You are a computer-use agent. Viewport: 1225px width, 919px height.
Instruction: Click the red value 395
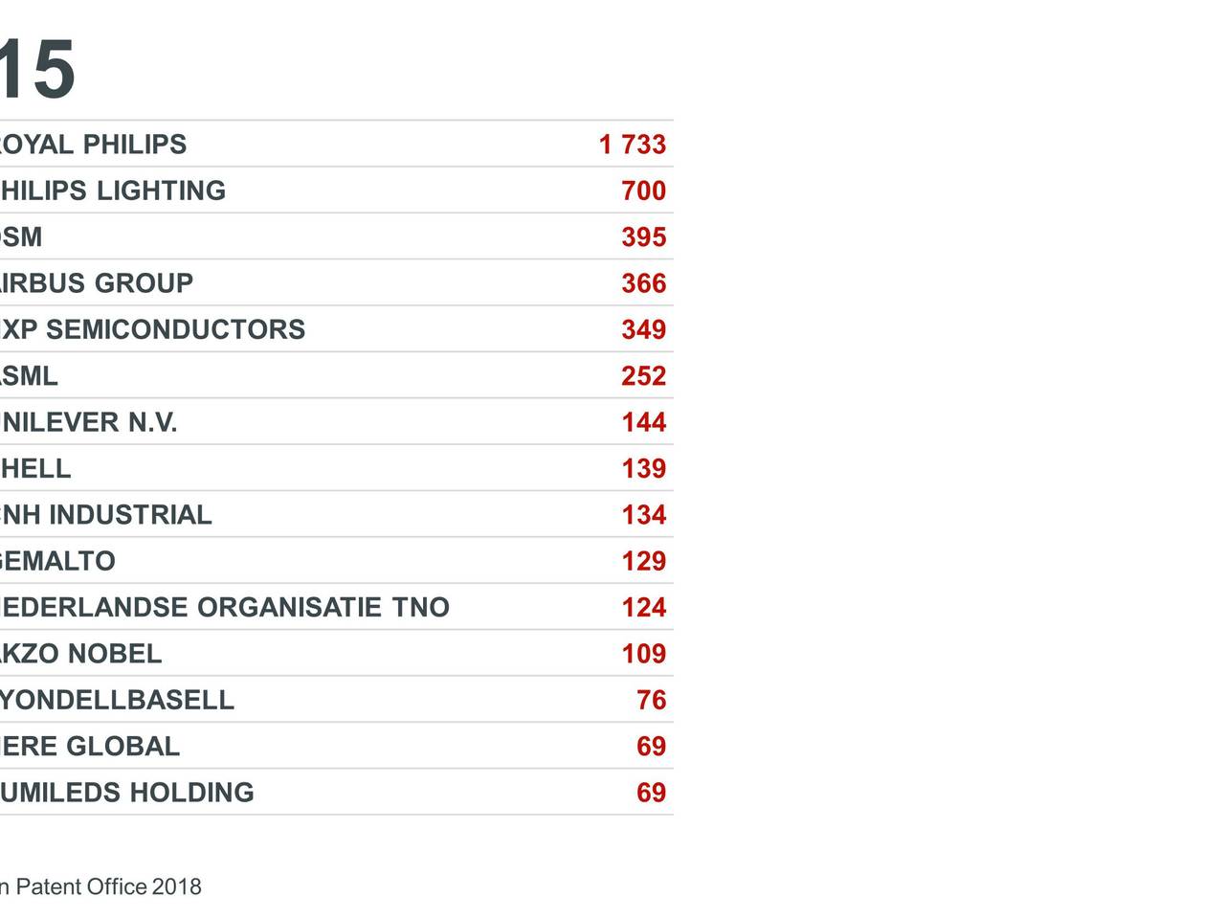tap(643, 237)
